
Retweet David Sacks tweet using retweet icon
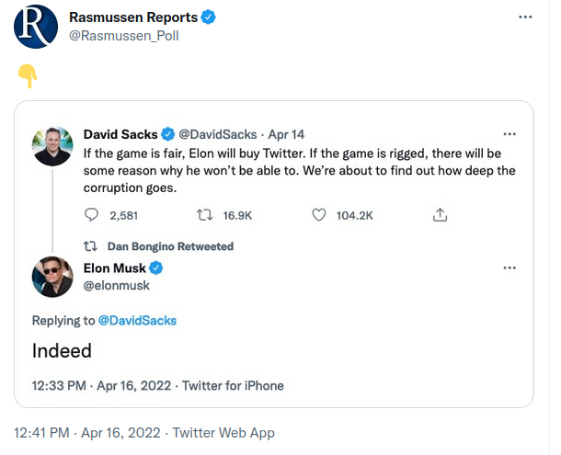click(205, 215)
